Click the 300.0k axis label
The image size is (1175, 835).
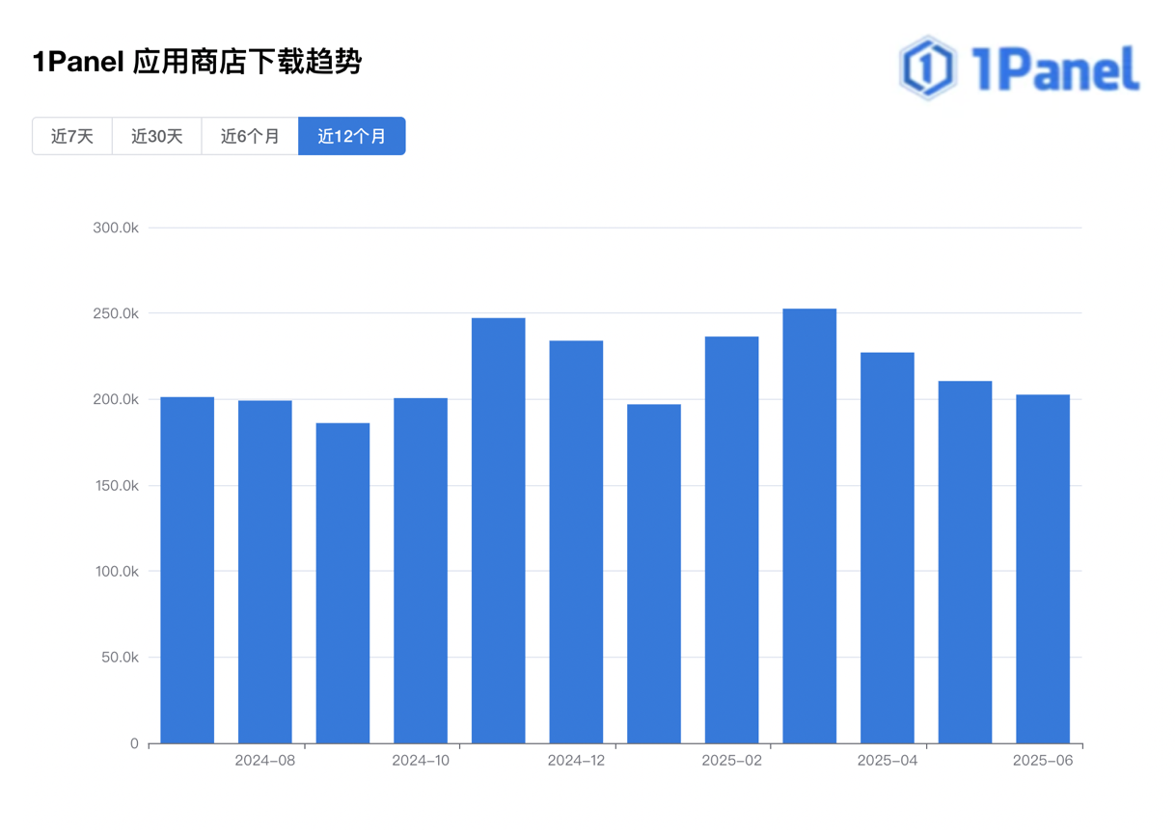(116, 228)
